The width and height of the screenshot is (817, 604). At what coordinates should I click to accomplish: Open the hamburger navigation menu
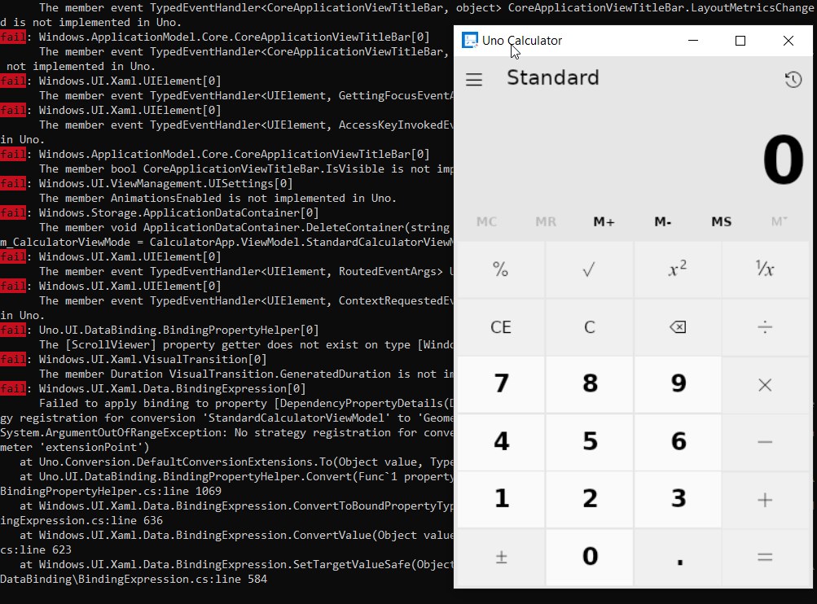pos(473,80)
